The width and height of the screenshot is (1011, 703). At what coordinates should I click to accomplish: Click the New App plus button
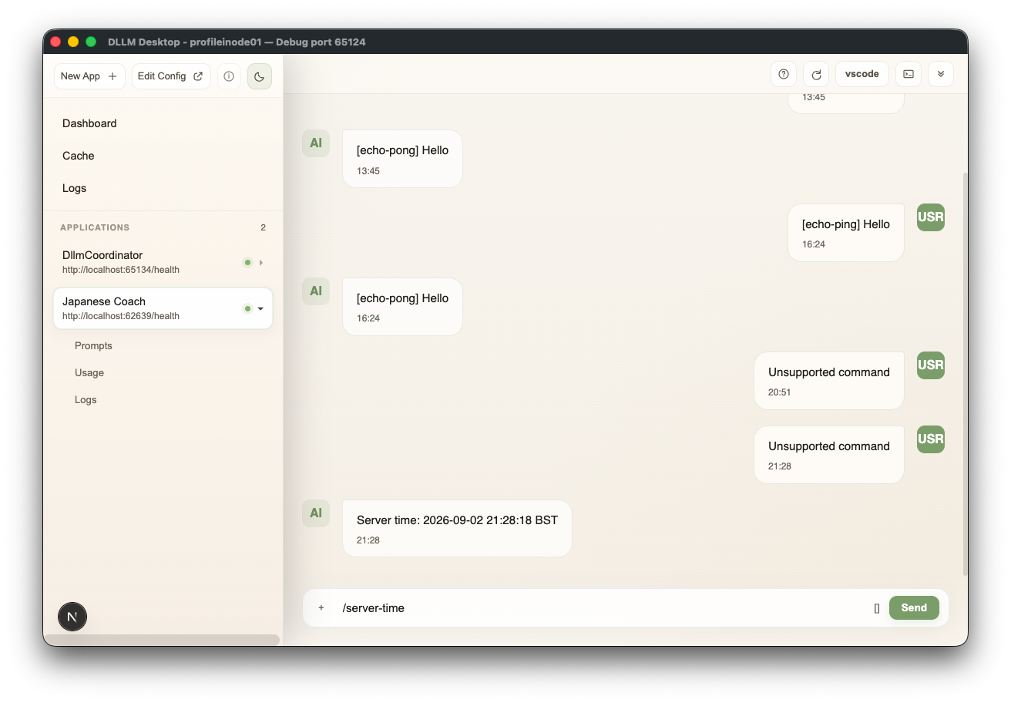coord(89,76)
